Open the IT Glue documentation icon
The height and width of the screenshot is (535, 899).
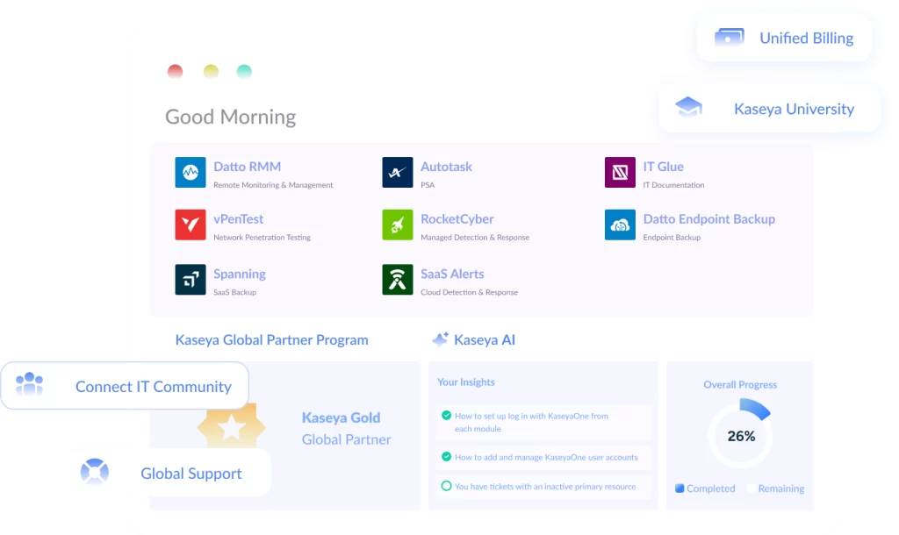pos(620,172)
